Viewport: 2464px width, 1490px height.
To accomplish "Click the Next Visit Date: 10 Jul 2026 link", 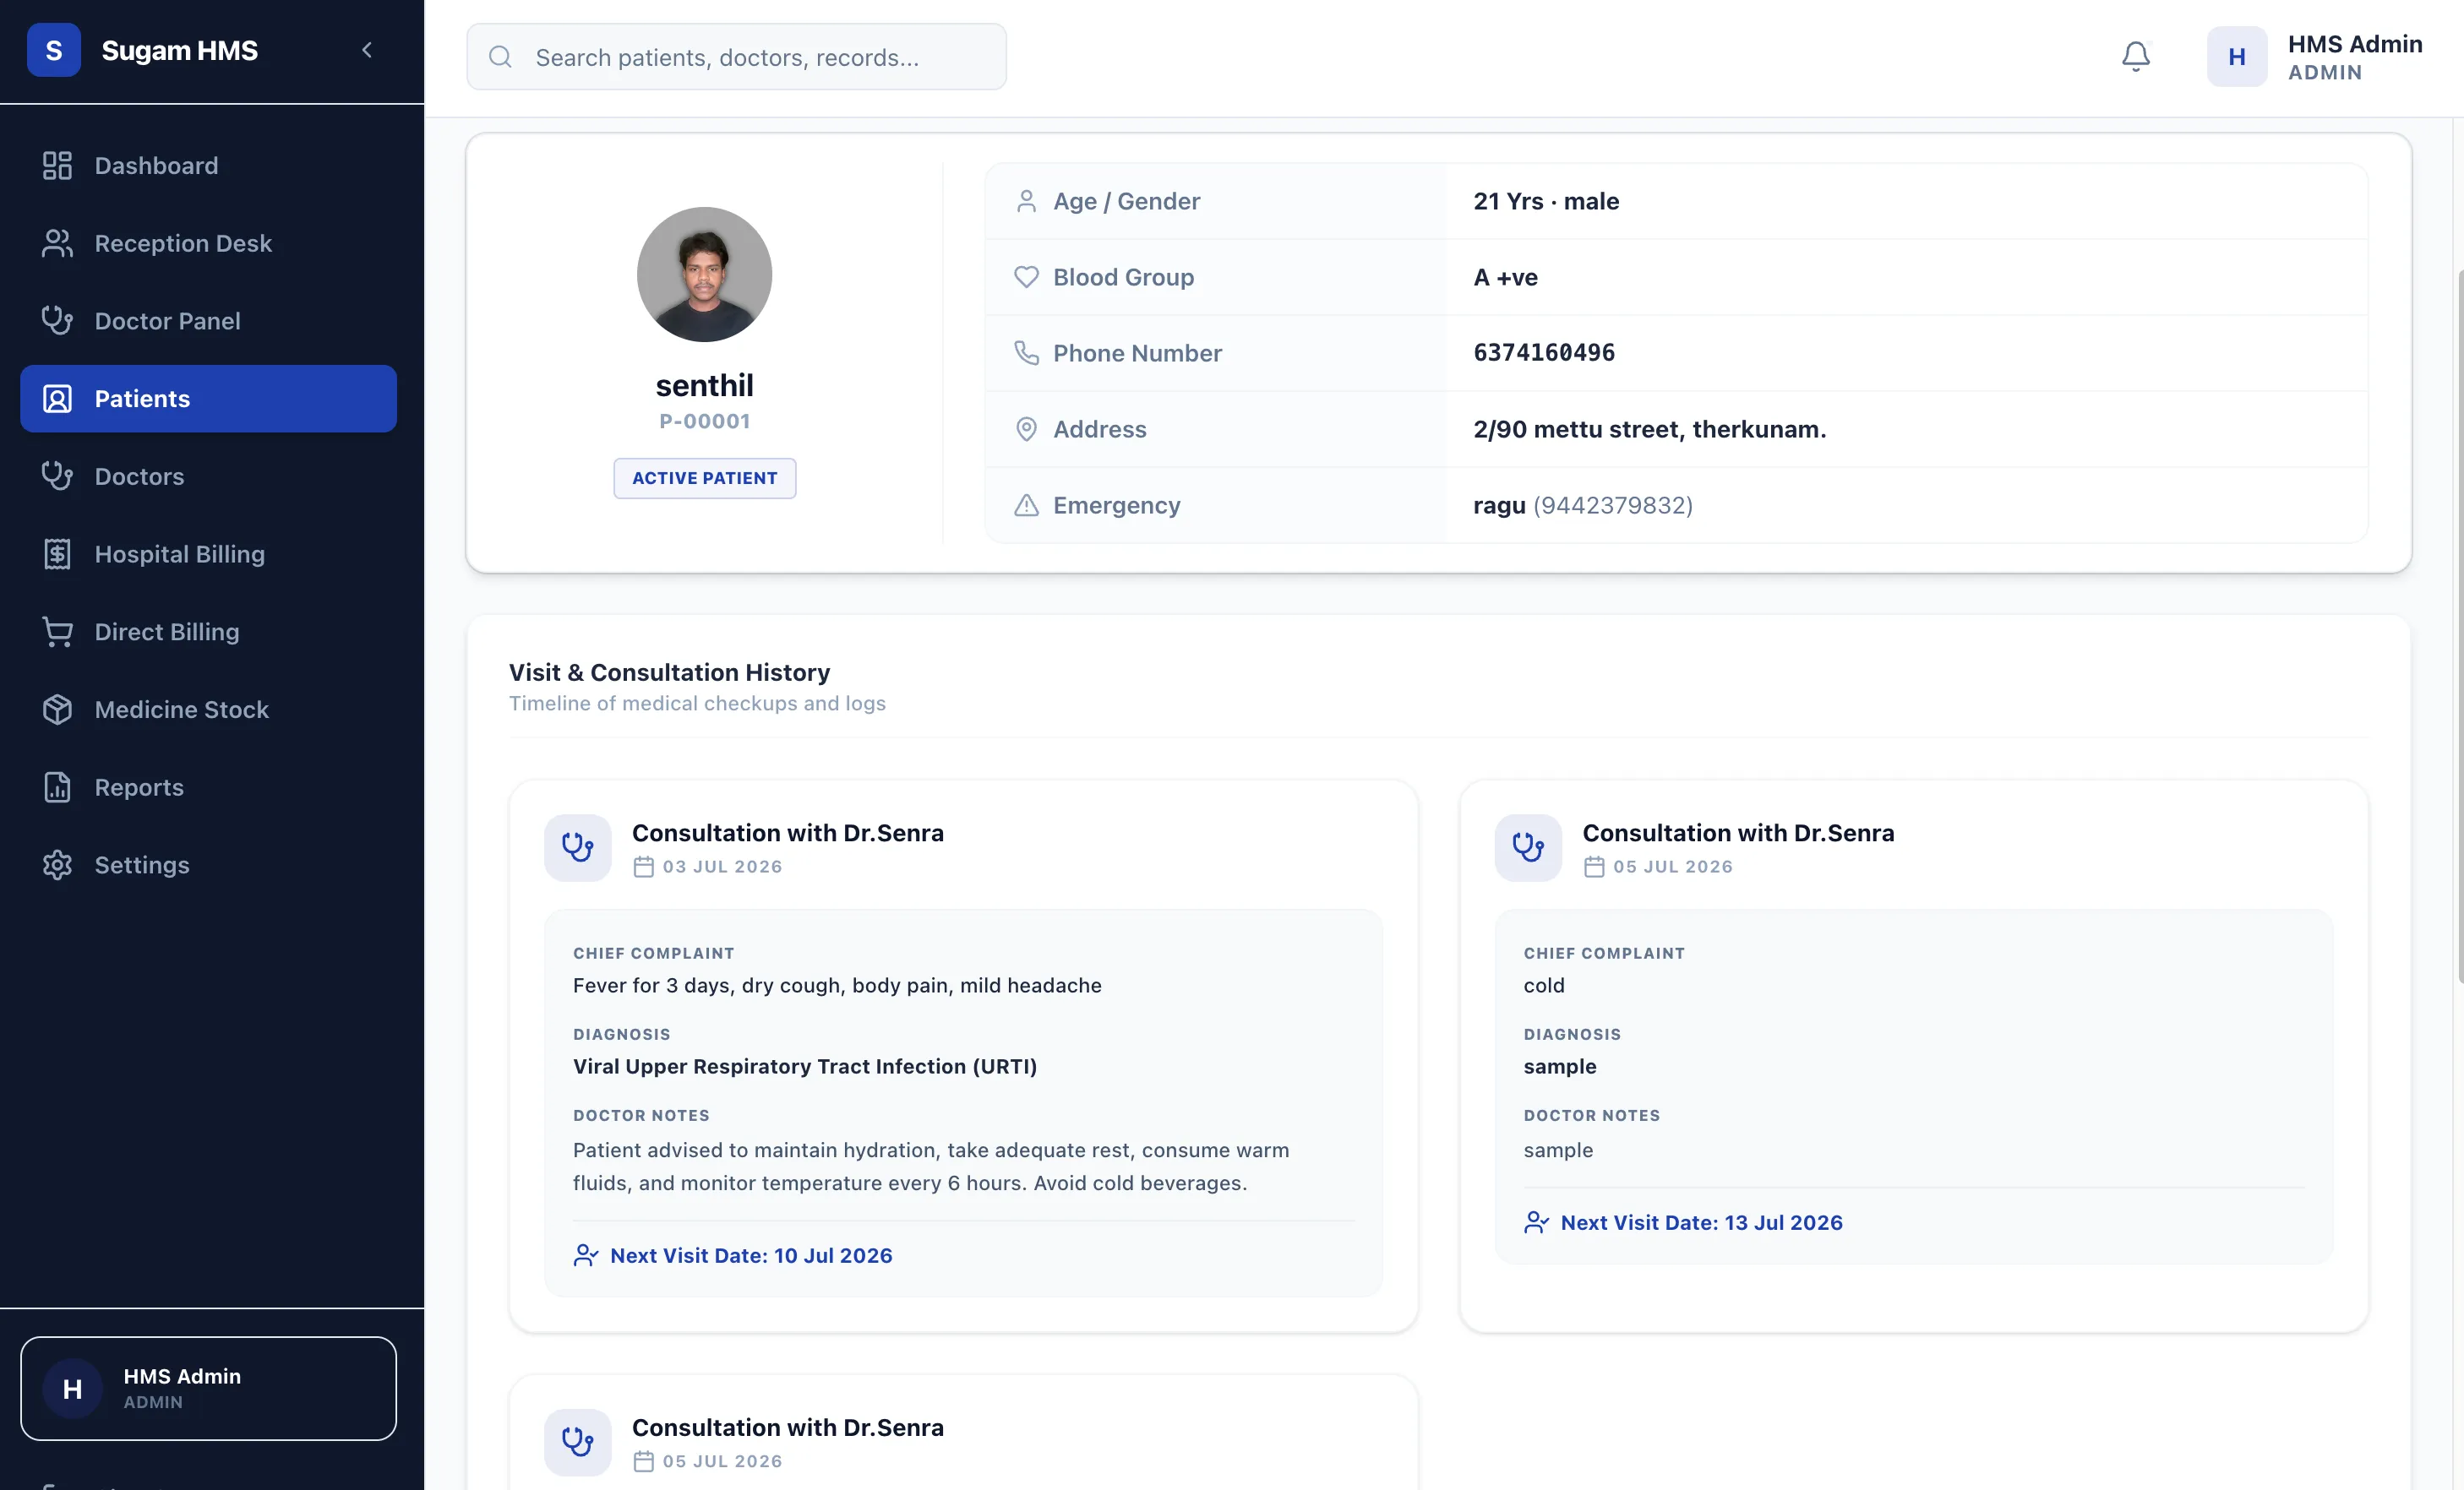I will click(750, 1255).
